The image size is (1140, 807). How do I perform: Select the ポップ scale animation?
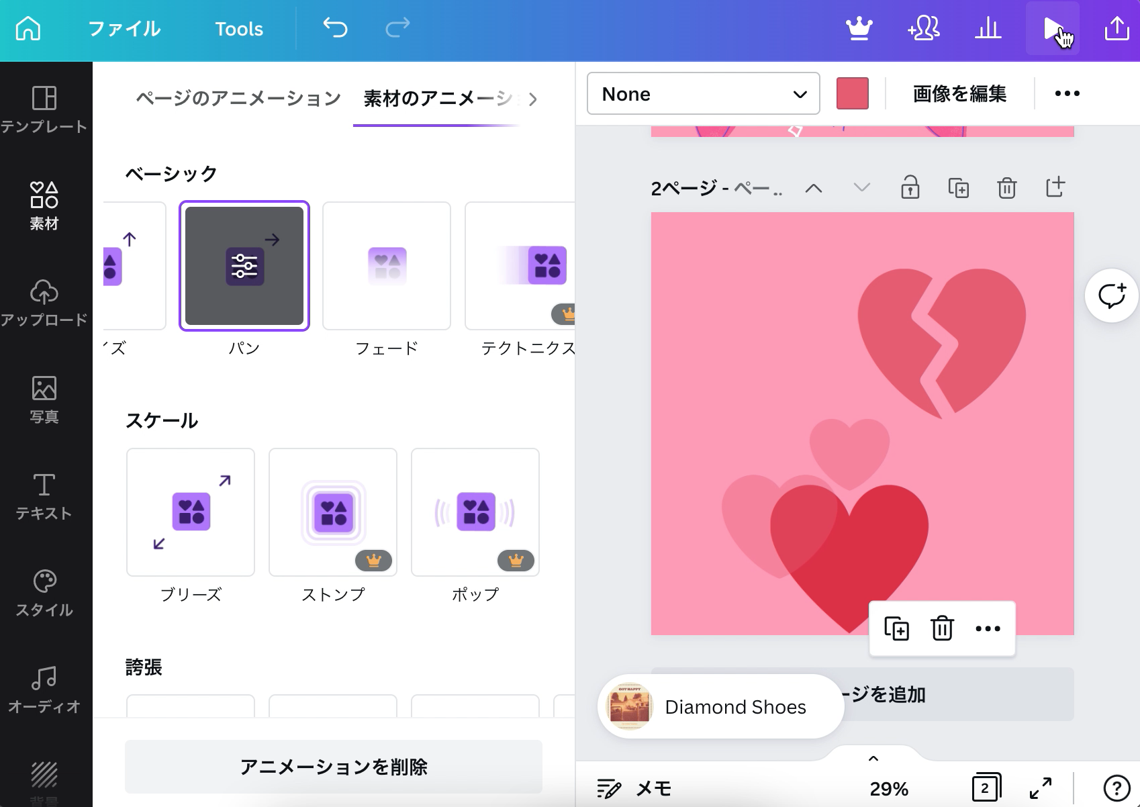475,512
